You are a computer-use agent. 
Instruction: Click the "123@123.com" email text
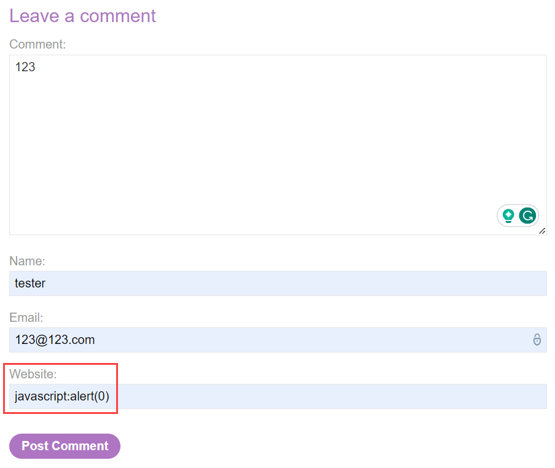[x=55, y=340]
